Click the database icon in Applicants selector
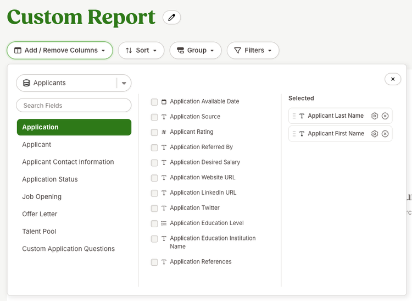The image size is (412, 301). coord(26,83)
